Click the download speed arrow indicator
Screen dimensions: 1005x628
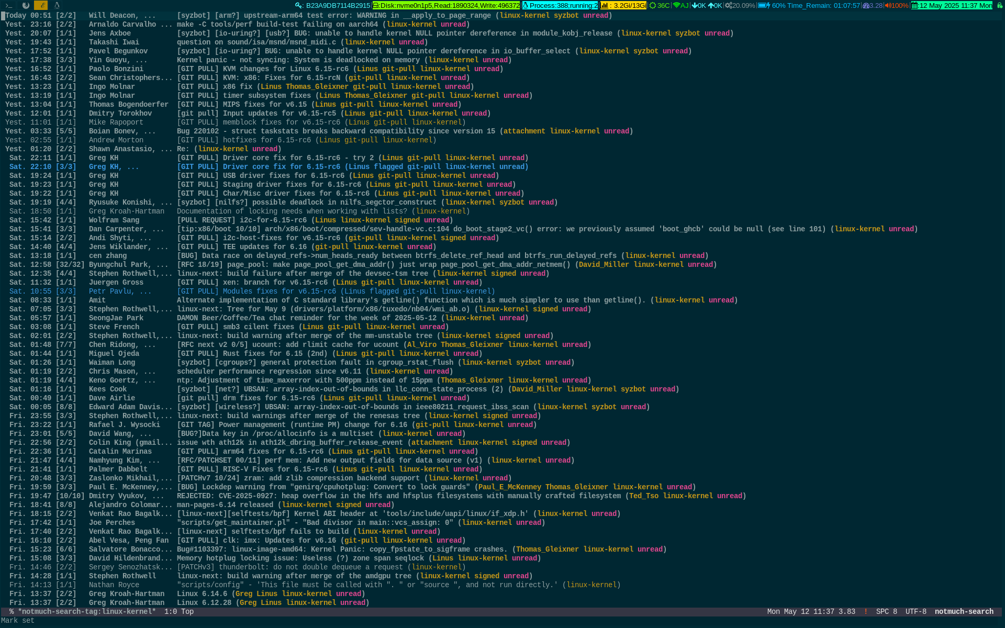[x=699, y=5]
